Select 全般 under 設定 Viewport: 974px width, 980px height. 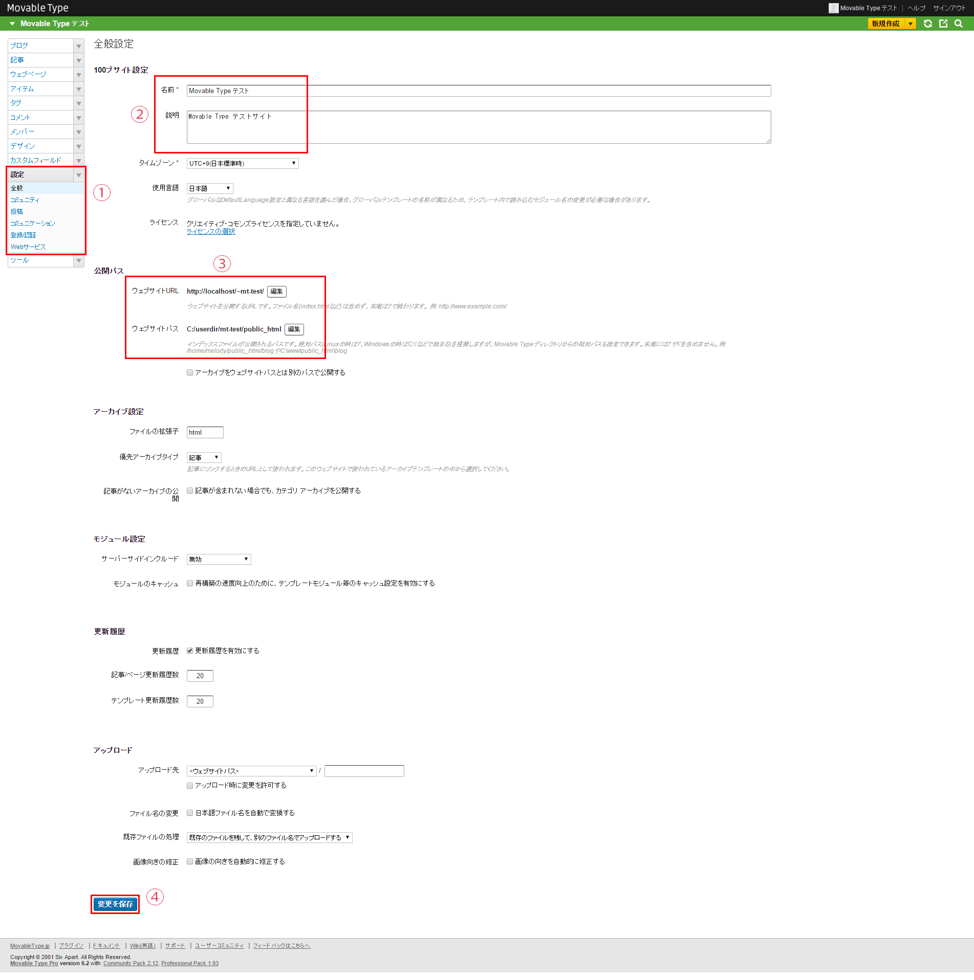pyautogui.click(x=46, y=188)
